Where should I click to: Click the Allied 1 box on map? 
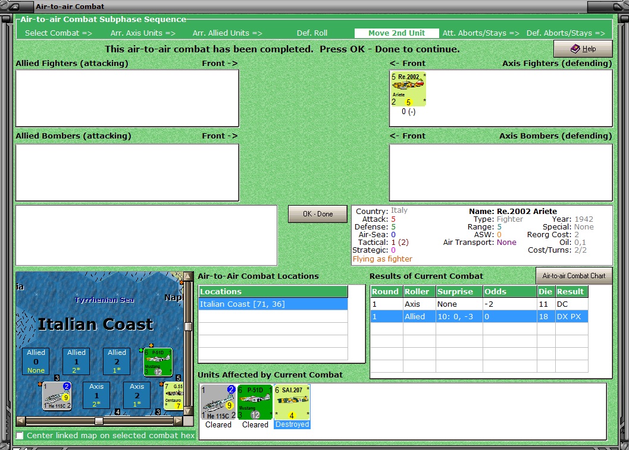(76, 361)
